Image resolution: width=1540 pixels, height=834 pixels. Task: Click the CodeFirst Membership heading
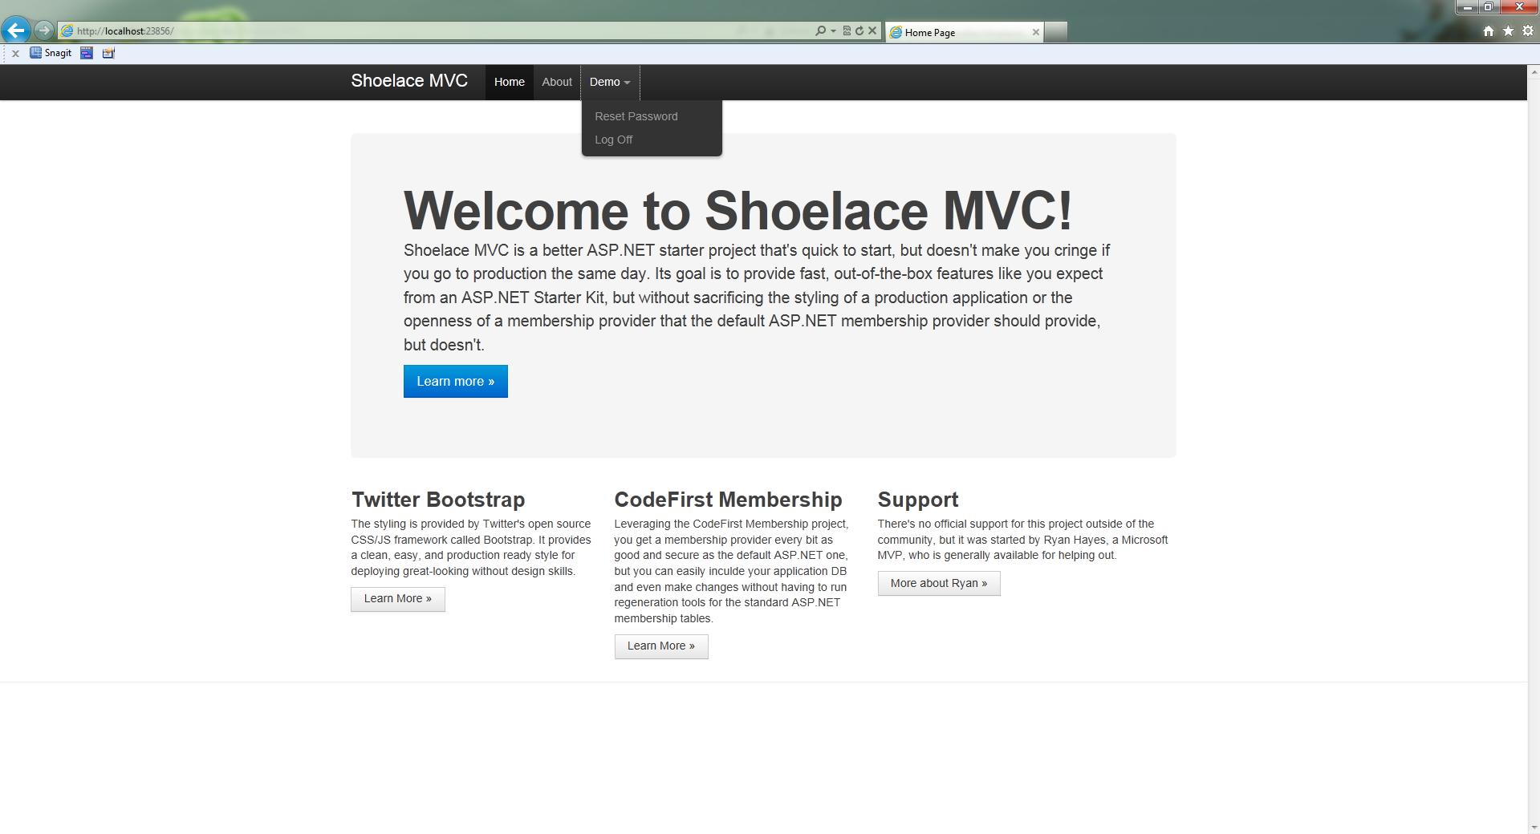(x=728, y=500)
